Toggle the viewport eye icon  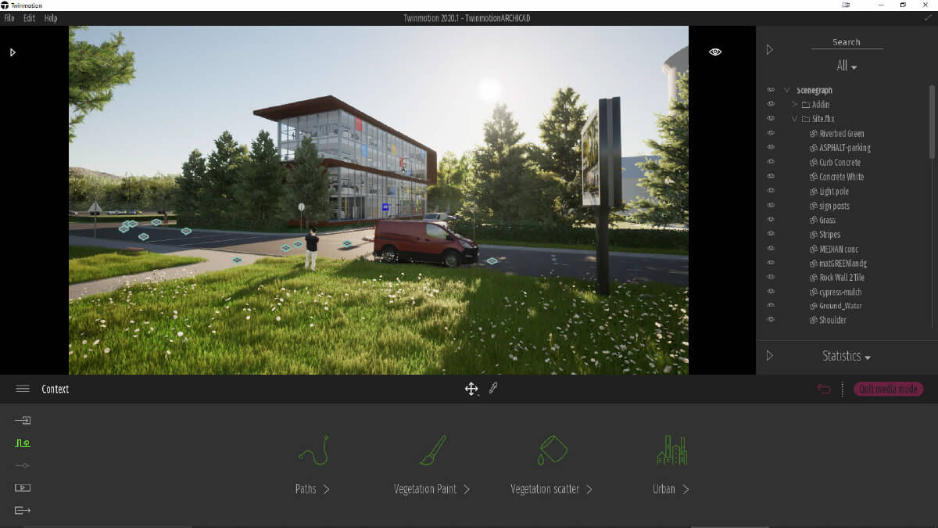(715, 52)
